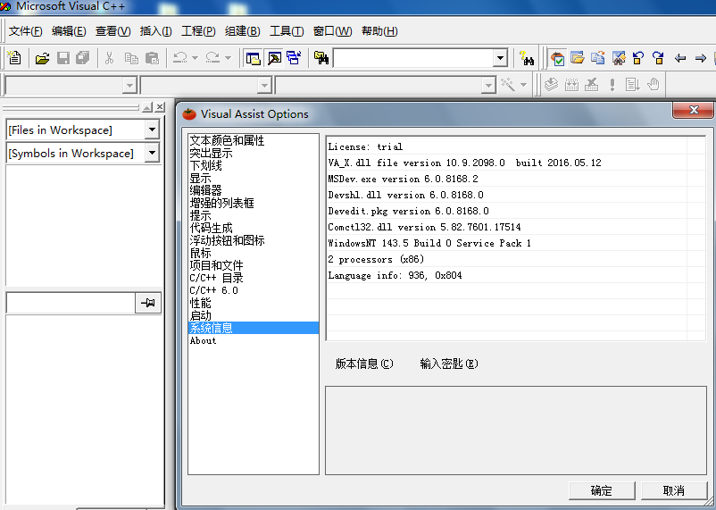Expand the Files in Workspace dropdown
The height and width of the screenshot is (510, 716).
pos(152,130)
